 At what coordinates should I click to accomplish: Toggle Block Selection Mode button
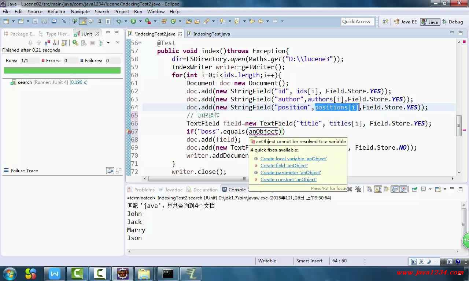[x=99, y=21]
